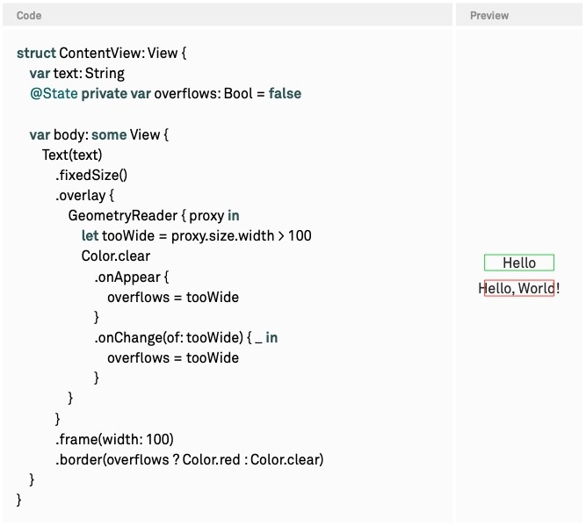Click on Text(text) line
This screenshot has height=526, width=586.
[x=72, y=155]
